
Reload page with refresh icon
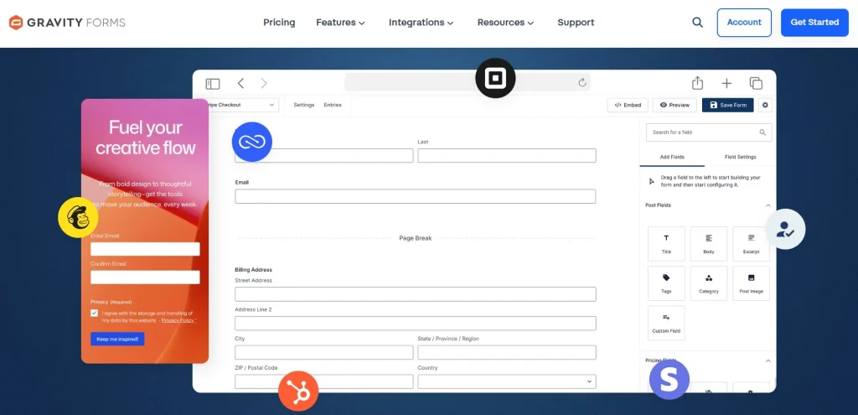[582, 83]
